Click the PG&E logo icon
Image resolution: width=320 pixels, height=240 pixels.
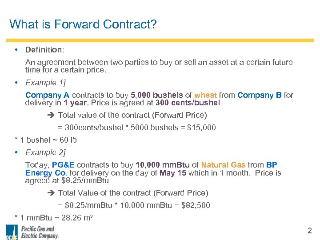pos(12,232)
